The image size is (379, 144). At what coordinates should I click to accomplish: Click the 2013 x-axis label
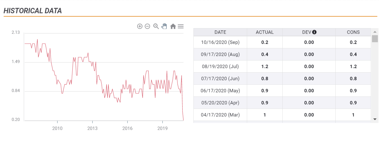click(92, 129)
